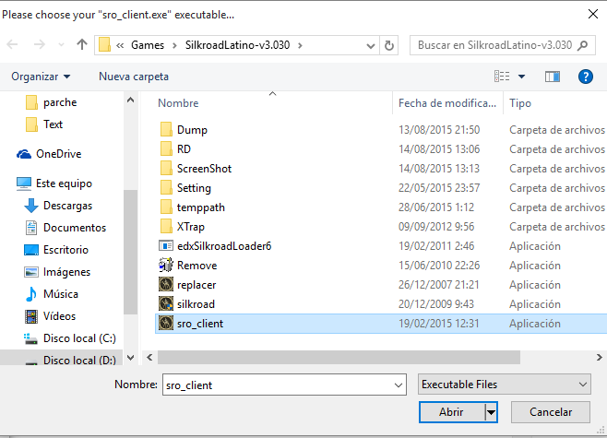The width and height of the screenshot is (607, 438).
Task: Select Disco local (C:) drive
Action: (79, 338)
